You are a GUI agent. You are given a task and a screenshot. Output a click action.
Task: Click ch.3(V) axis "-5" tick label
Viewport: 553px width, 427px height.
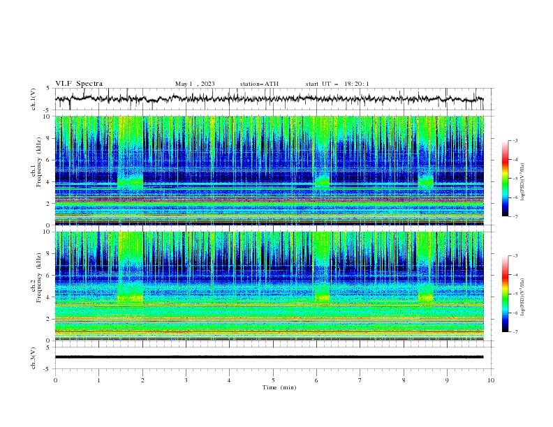pos(47,369)
